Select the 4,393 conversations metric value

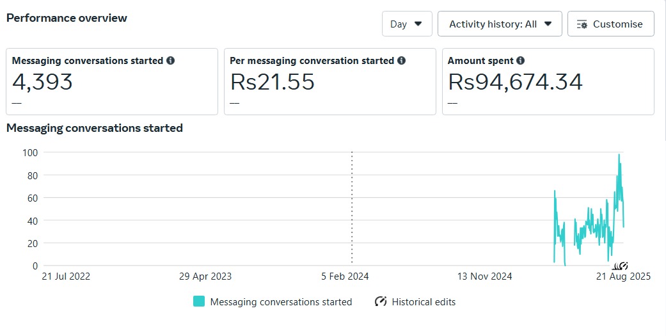click(42, 82)
